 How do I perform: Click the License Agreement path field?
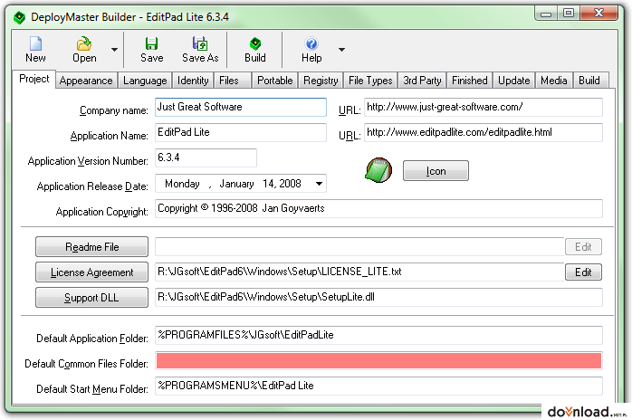pyautogui.click(x=359, y=272)
